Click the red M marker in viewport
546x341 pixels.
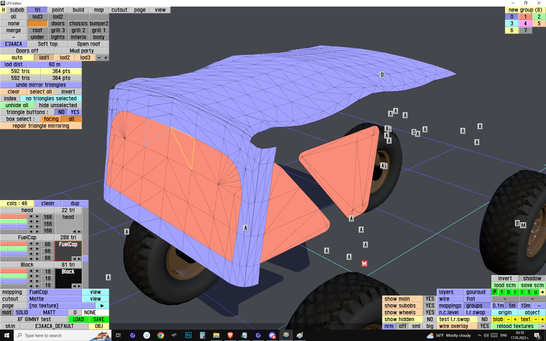coord(364,263)
